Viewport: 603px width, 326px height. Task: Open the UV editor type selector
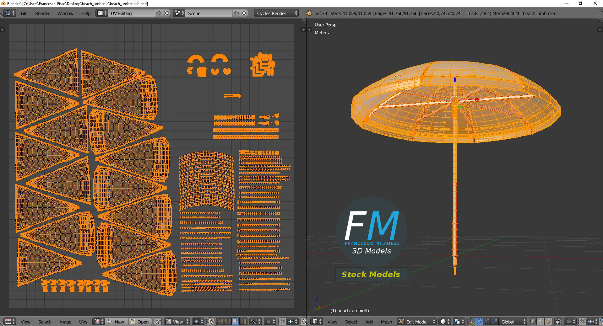10,322
